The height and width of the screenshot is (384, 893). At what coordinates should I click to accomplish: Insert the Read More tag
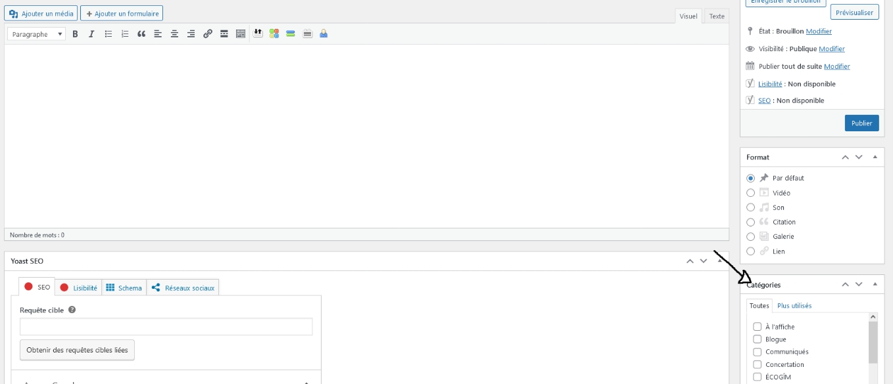coord(224,34)
